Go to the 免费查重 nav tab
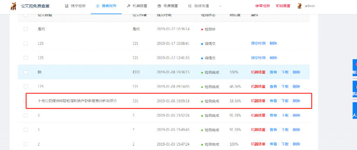The width and height of the screenshot is (357, 150). pyautogui.click(x=168, y=6)
